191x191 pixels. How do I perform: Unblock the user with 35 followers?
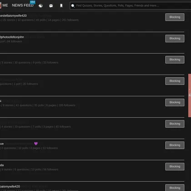click(175, 81)
